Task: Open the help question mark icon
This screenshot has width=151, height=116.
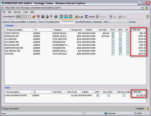Action: (x=147, y=17)
